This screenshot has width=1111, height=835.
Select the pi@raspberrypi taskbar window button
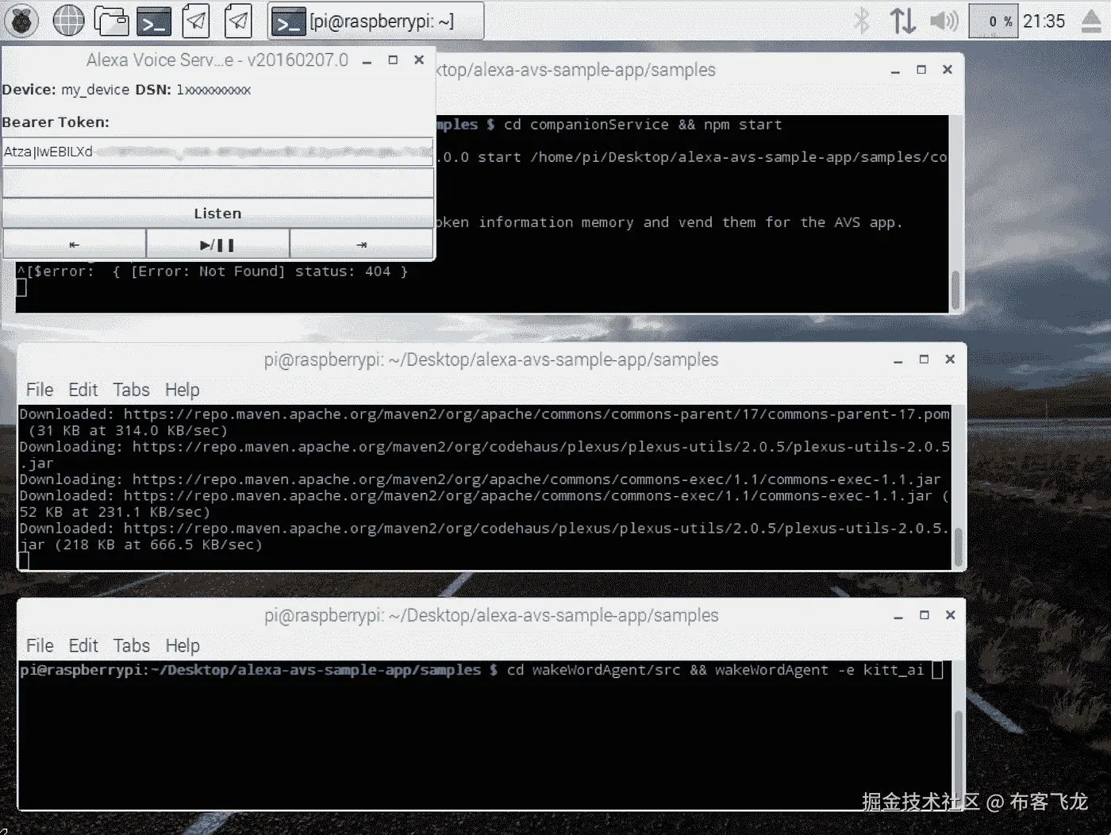[x=376, y=21]
